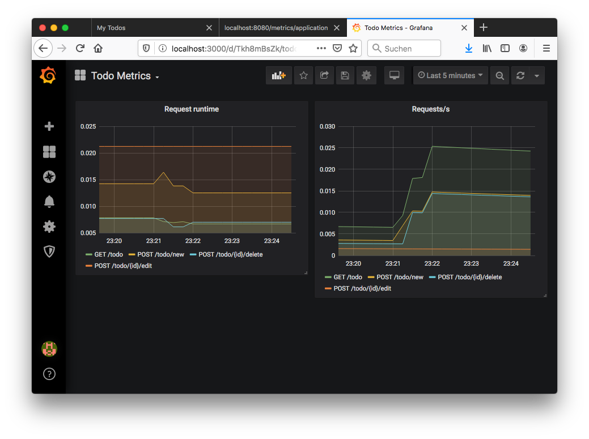Close the Grafana tab
The image size is (589, 439).
(464, 28)
